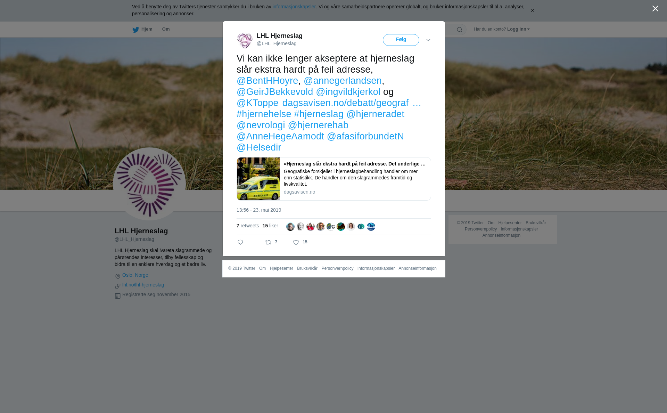Open LHL Hjerneslag avatar in tweet header
The image size is (667, 413).
click(245, 41)
